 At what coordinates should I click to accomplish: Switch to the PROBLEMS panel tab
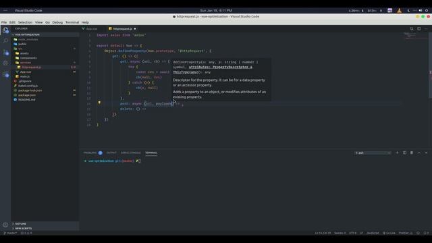(x=92, y=153)
